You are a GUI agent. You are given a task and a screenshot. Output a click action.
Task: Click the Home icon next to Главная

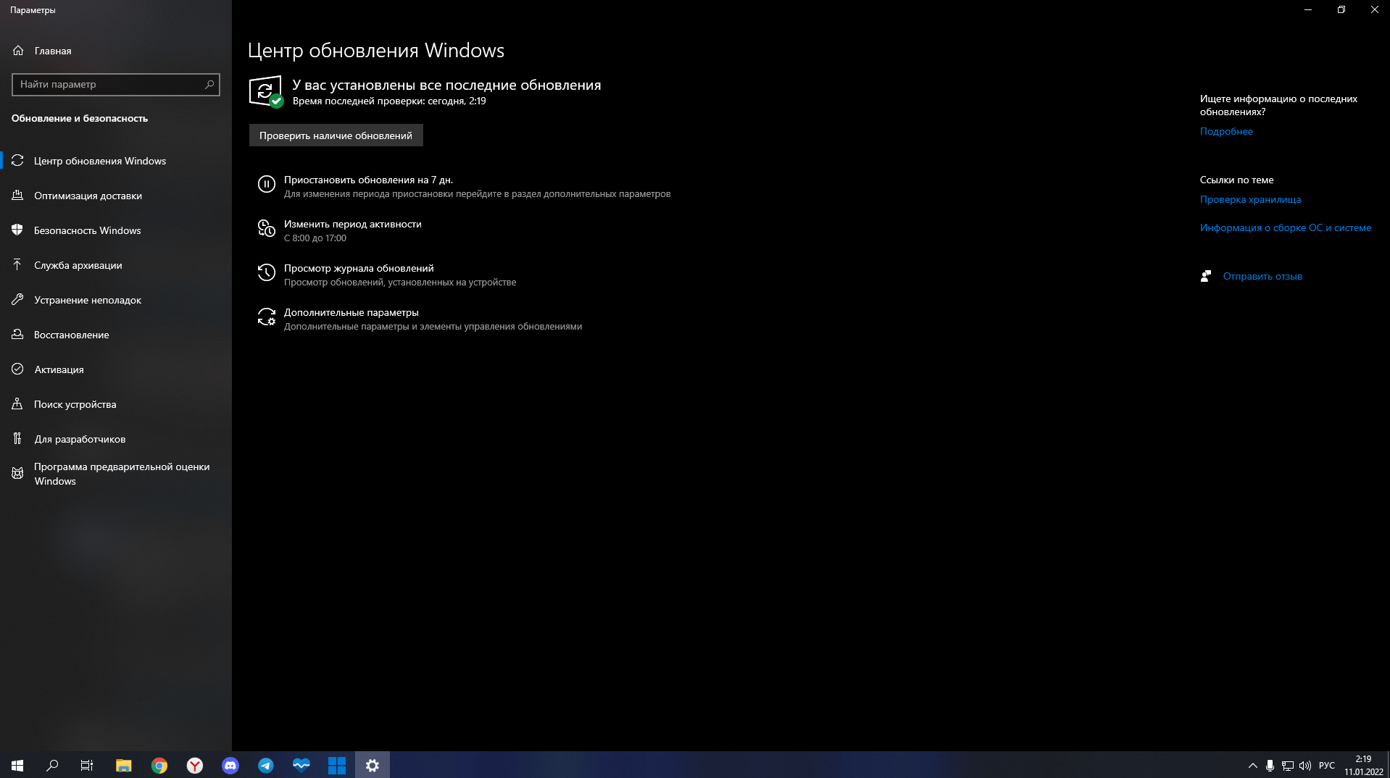click(18, 51)
